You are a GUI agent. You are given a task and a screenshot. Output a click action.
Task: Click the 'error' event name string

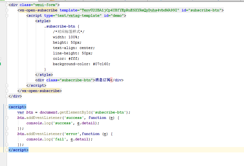coord(72,134)
